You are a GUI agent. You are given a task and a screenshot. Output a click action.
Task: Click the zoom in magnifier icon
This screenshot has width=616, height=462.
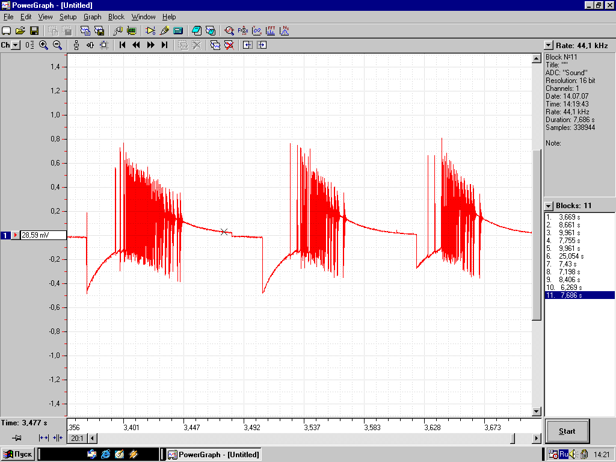pyautogui.click(x=43, y=45)
